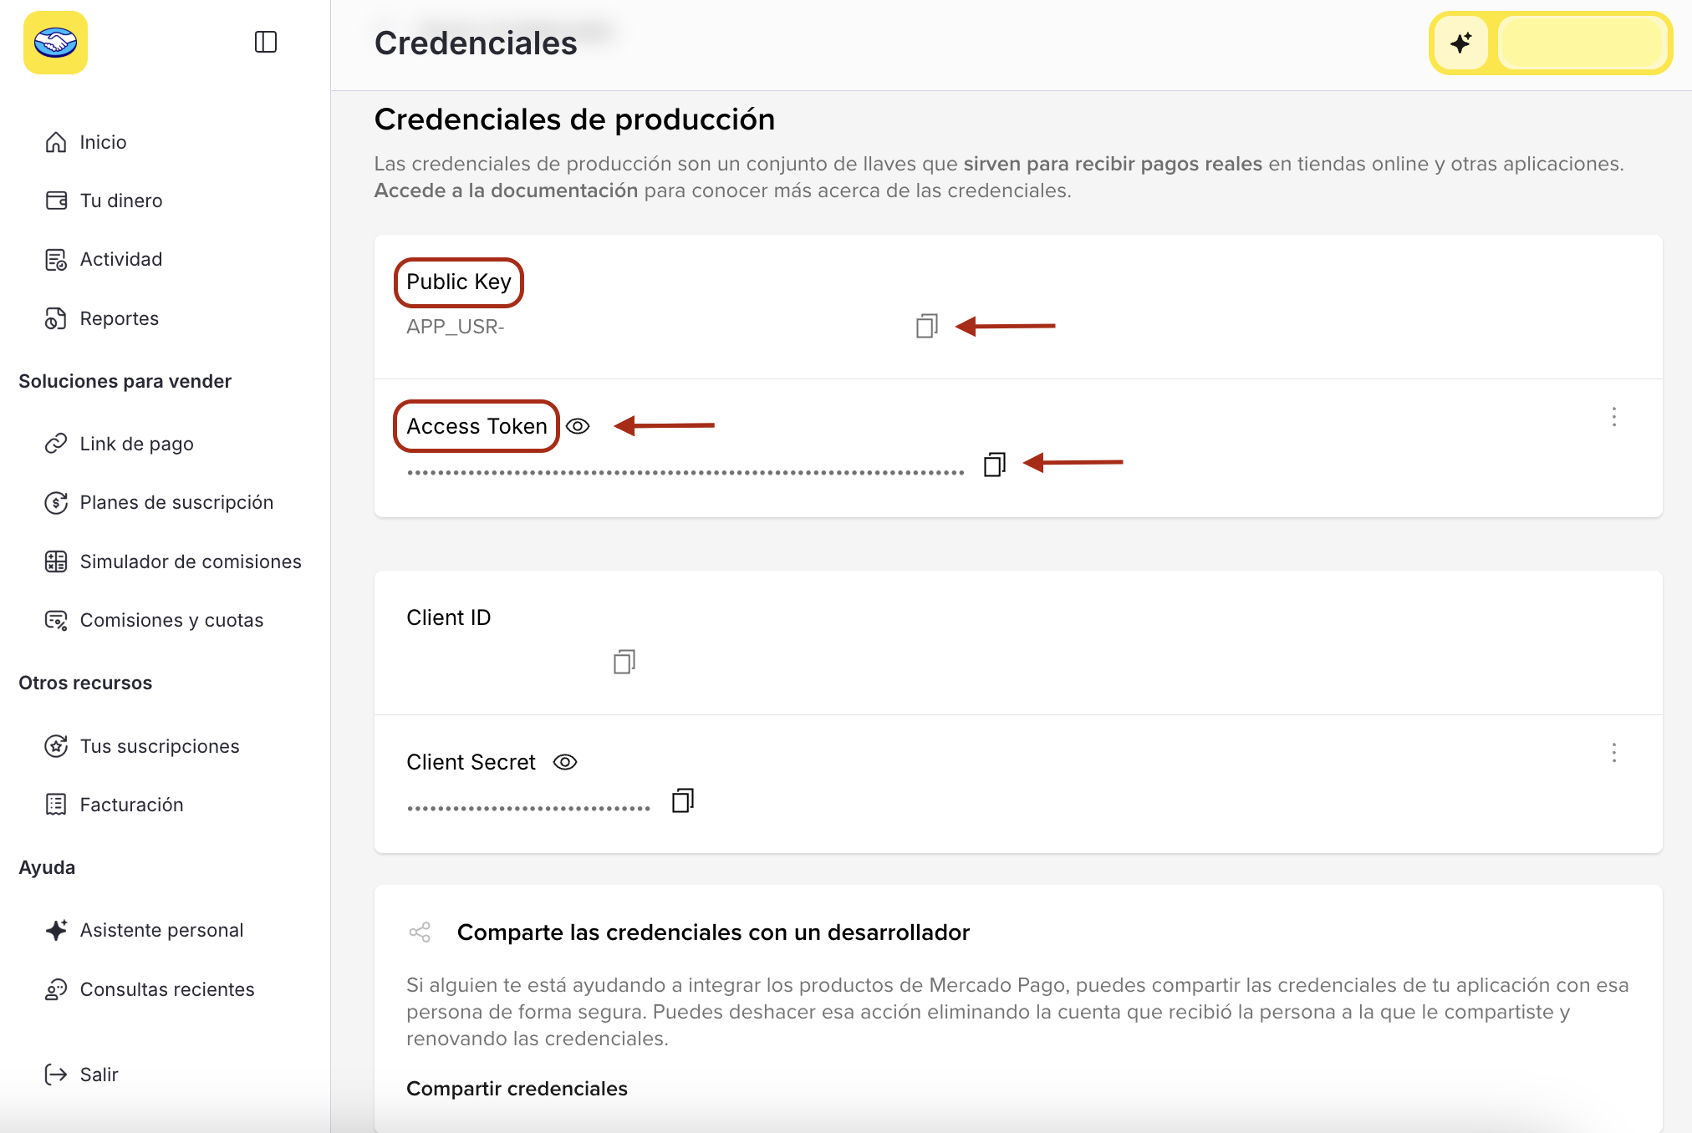Open Planes de suscripción
The height and width of the screenshot is (1133, 1692).
pos(177,502)
